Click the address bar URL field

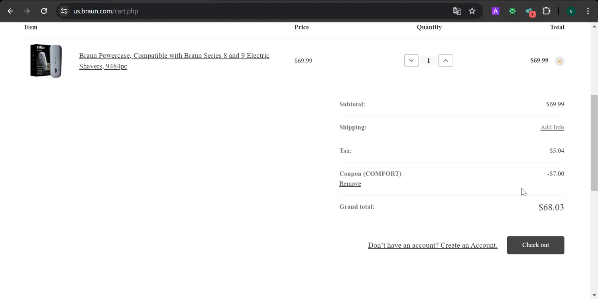click(239, 11)
